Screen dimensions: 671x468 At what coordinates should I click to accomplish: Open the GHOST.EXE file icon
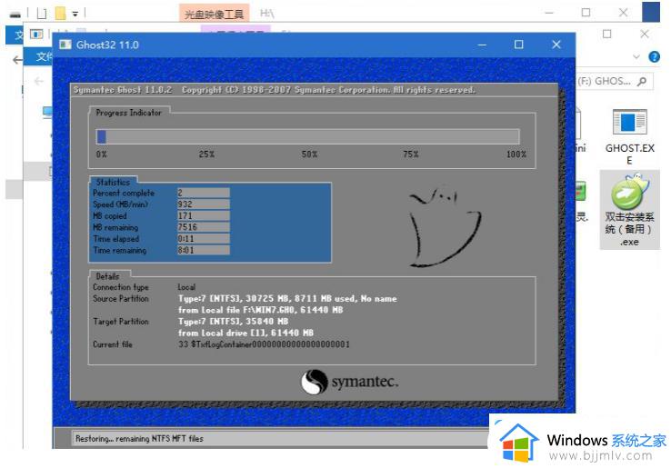tap(629, 122)
